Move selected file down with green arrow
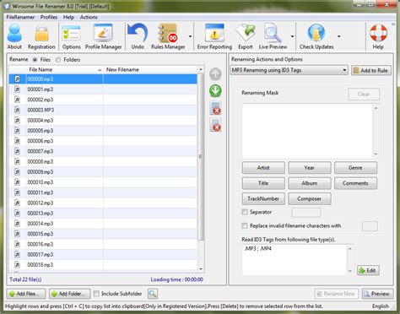Screen dimensions: 400x314 point(215,91)
